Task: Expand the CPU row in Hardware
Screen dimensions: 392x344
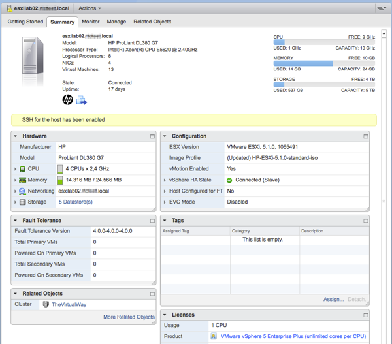Action: (15, 169)
